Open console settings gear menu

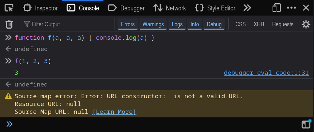click(x=306, y=24)
